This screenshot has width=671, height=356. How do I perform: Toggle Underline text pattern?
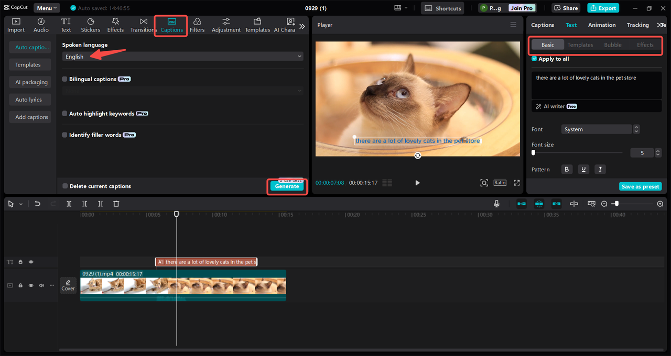point(583,169)
